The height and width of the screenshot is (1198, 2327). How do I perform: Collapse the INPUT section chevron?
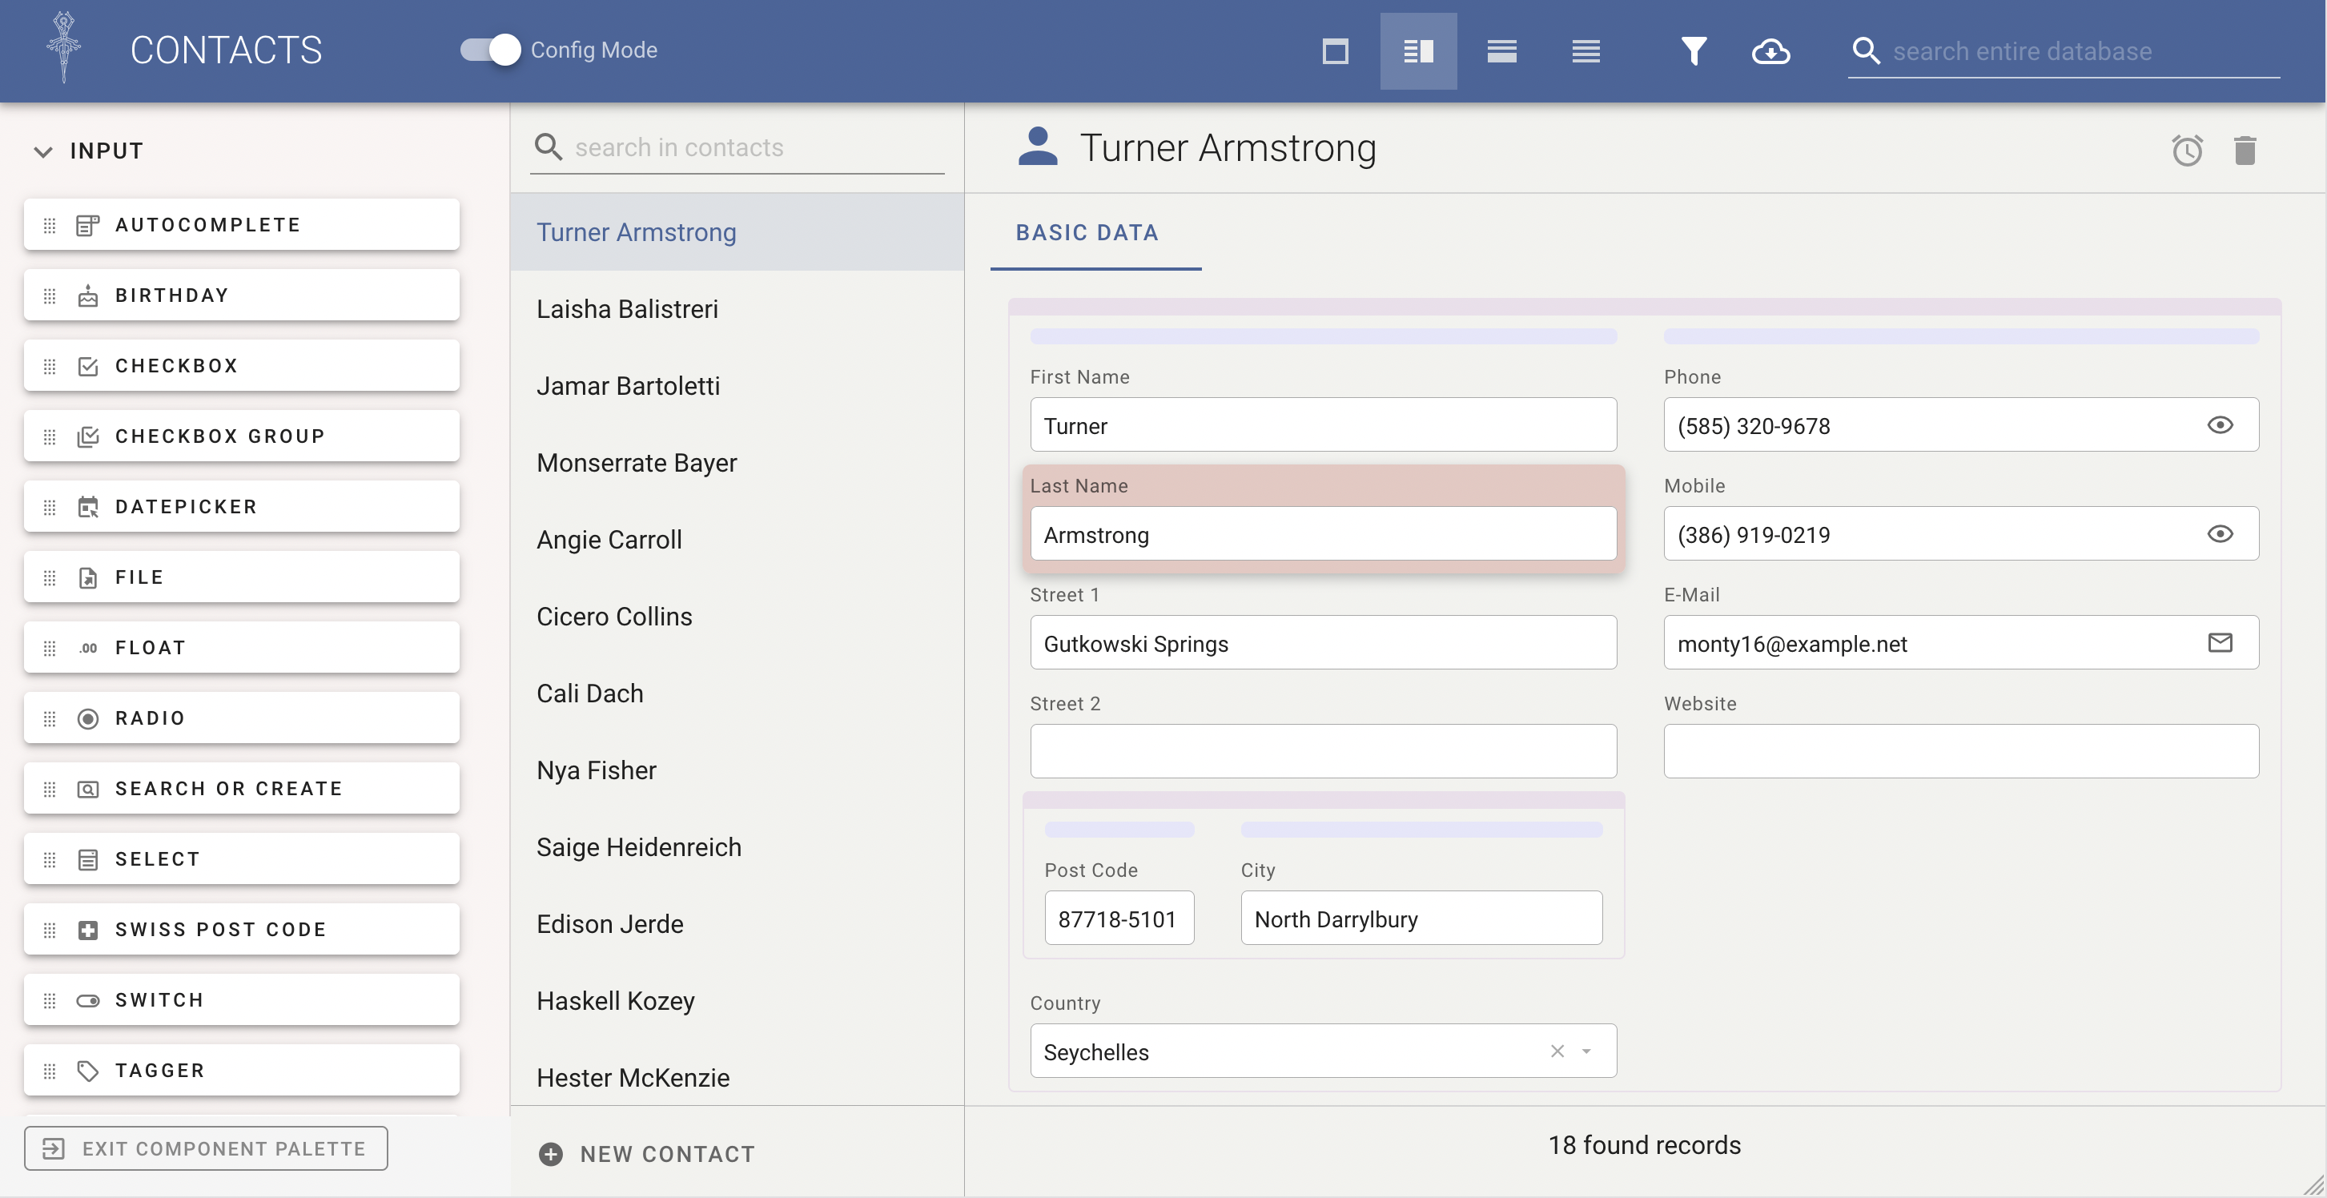[x=42, y=151]
